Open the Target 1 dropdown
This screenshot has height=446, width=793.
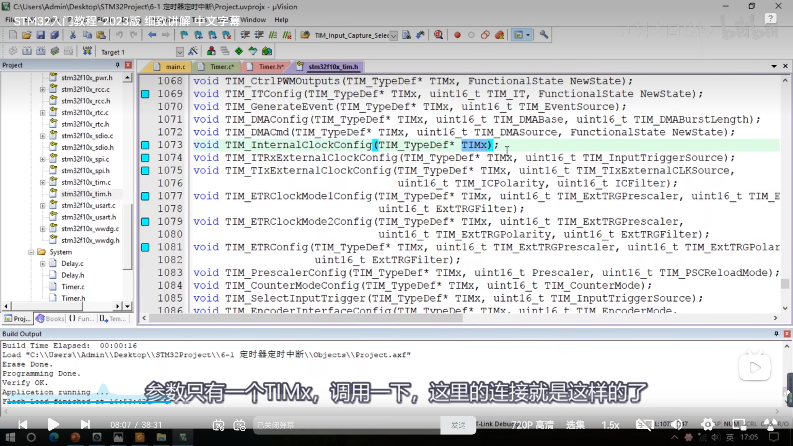(x=179, y=52)
